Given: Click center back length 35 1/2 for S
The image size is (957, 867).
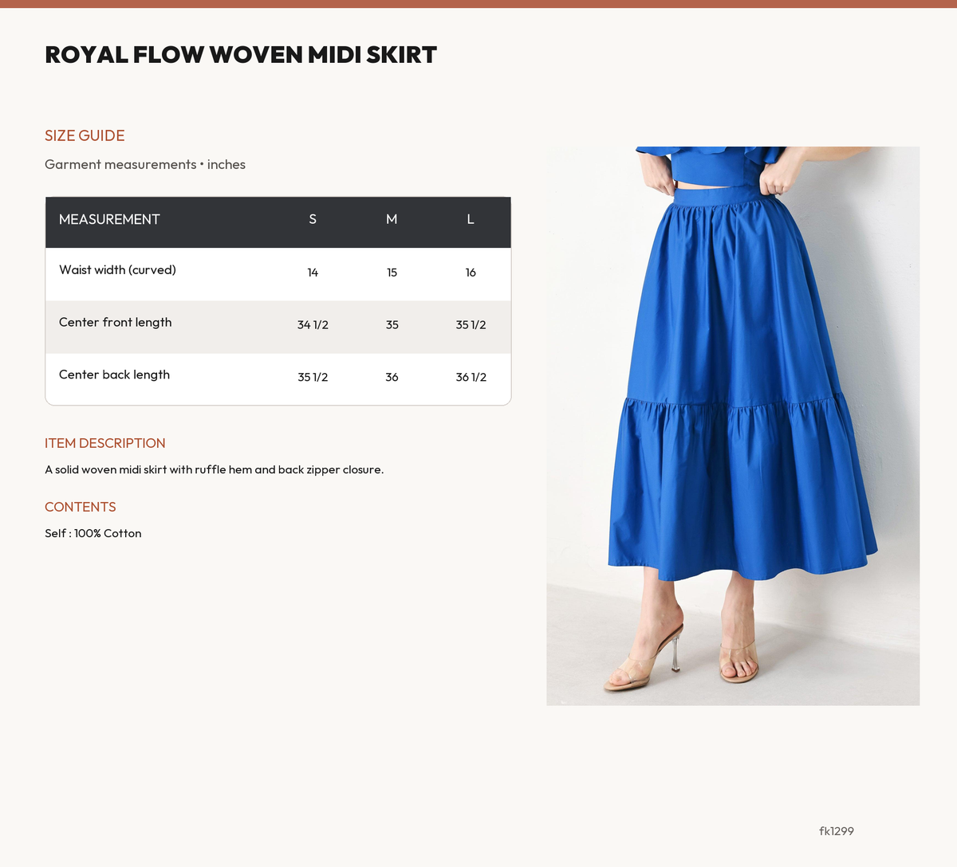Looking at the screenshot, I should coord(313,378).
